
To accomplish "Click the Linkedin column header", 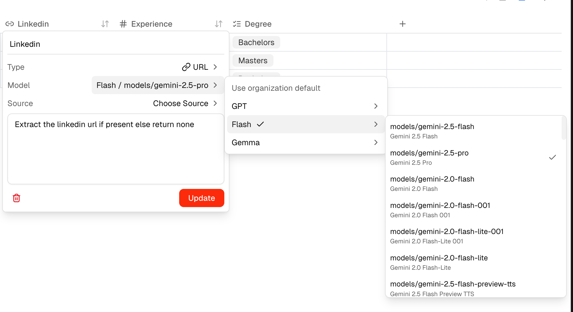I will [33, 24].
